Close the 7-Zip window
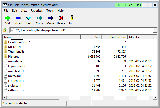This screenshot has width=160, height=108. pyautogui.click(x=155, y=5)
